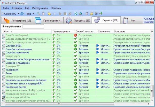Click the blue arrow icon in toolbar
155x107 pixels.
pos(76,14)
